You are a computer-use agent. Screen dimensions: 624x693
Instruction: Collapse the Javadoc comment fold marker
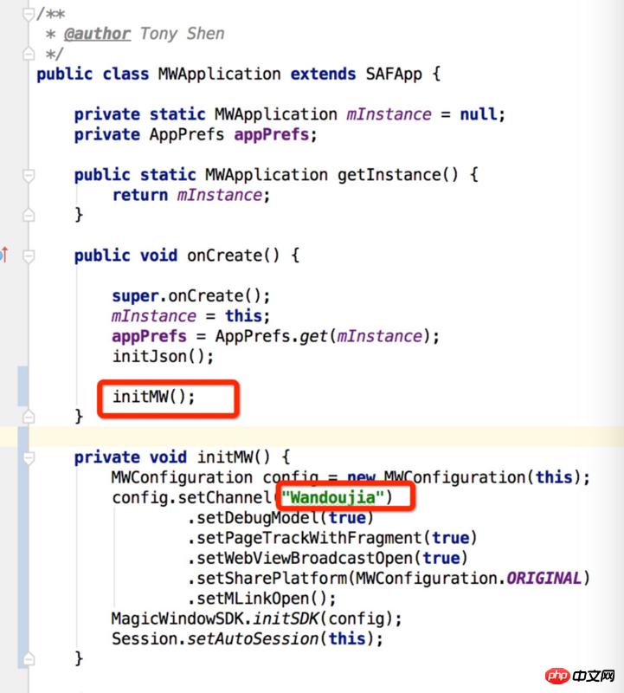pos(29,14)
